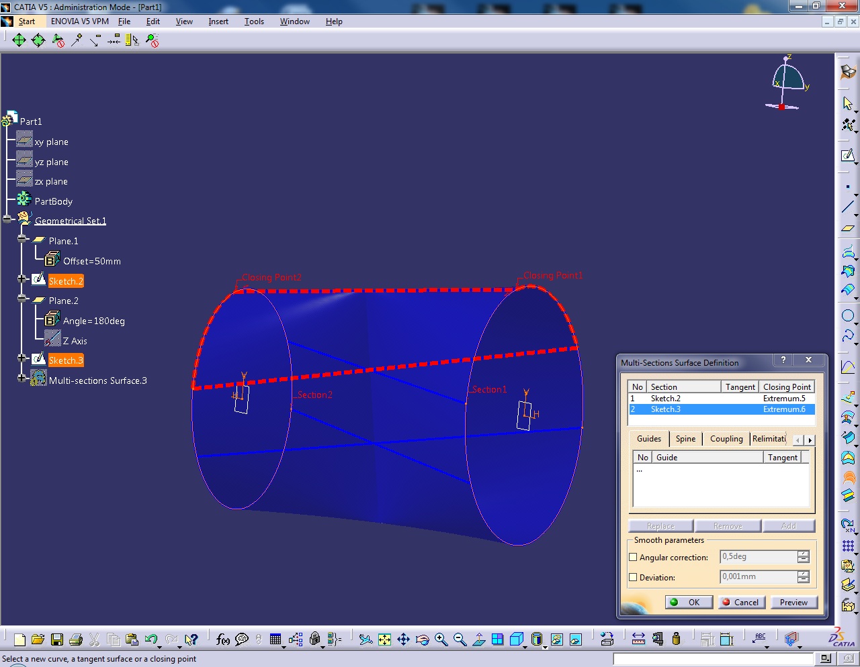
Task: Switch to the Guides tab
Action: 649,439
